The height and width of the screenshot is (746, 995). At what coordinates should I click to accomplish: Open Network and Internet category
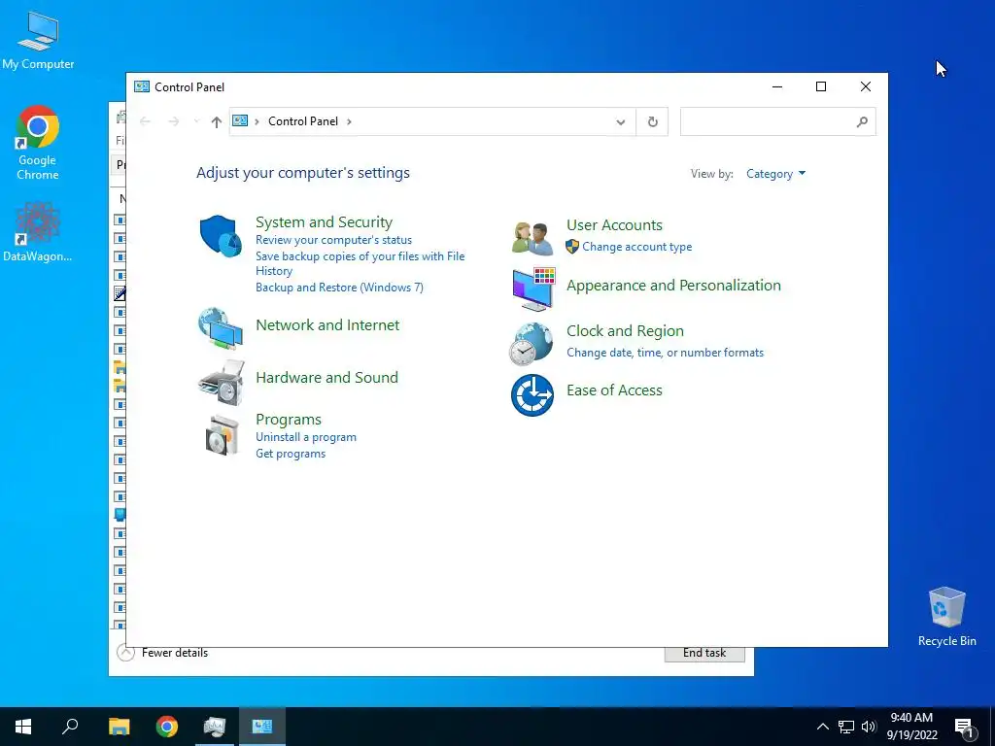(x=327, y=324)
